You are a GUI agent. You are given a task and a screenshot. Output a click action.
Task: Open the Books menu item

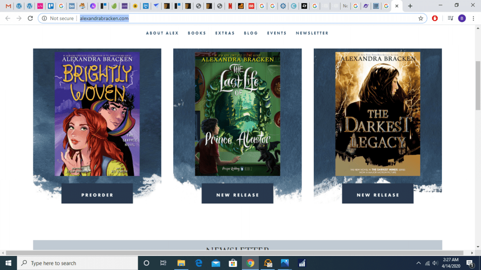197,33
